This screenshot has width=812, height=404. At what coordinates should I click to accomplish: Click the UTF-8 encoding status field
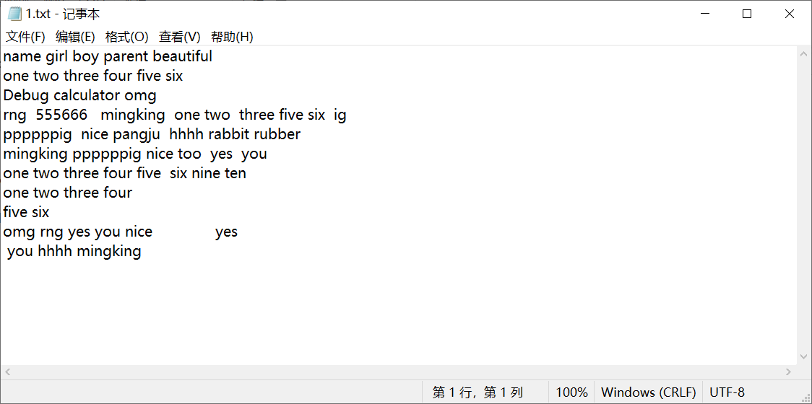(x=727, y=392)
